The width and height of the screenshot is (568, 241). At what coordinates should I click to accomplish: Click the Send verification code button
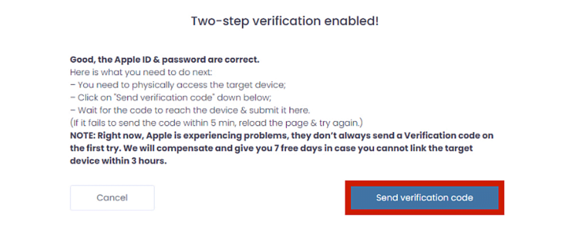424,198
